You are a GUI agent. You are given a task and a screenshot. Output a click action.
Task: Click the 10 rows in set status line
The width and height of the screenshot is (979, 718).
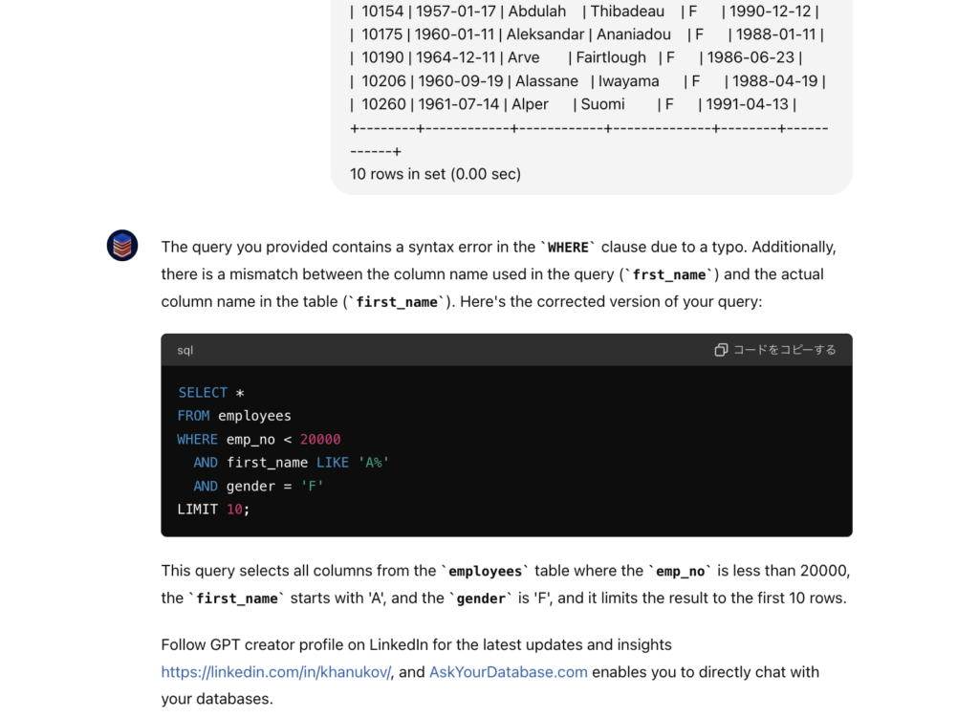(x=435, y=174)
